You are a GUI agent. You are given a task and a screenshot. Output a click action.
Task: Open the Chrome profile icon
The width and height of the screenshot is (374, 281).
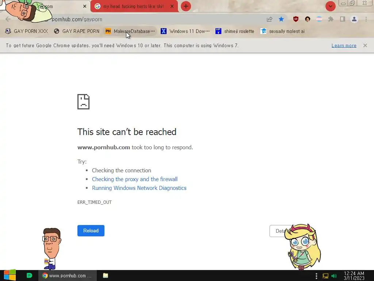(x=354, y=19)
